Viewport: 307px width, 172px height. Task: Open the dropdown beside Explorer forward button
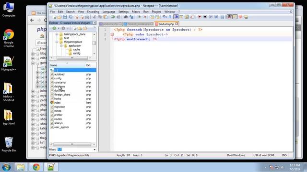point(68,29)
